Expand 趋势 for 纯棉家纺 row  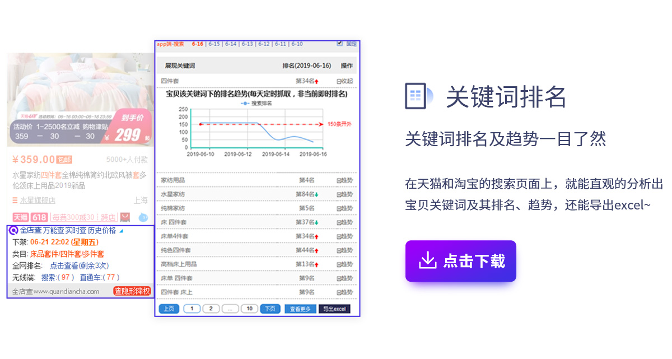pyautogui.click(x=344, y=208)
